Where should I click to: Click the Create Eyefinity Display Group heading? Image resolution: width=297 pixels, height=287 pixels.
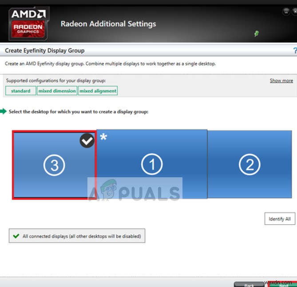coord(45,51)
